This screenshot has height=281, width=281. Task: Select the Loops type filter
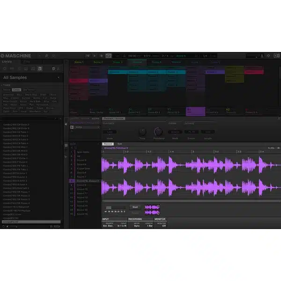coord(16,90)
